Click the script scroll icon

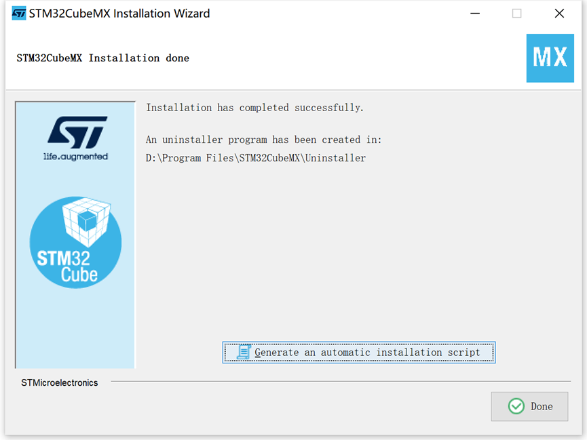point(244,352)
